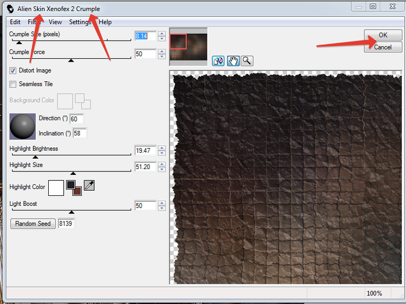
Task: Increase Highlight Size with up arrow
Action: click(162, 164)
